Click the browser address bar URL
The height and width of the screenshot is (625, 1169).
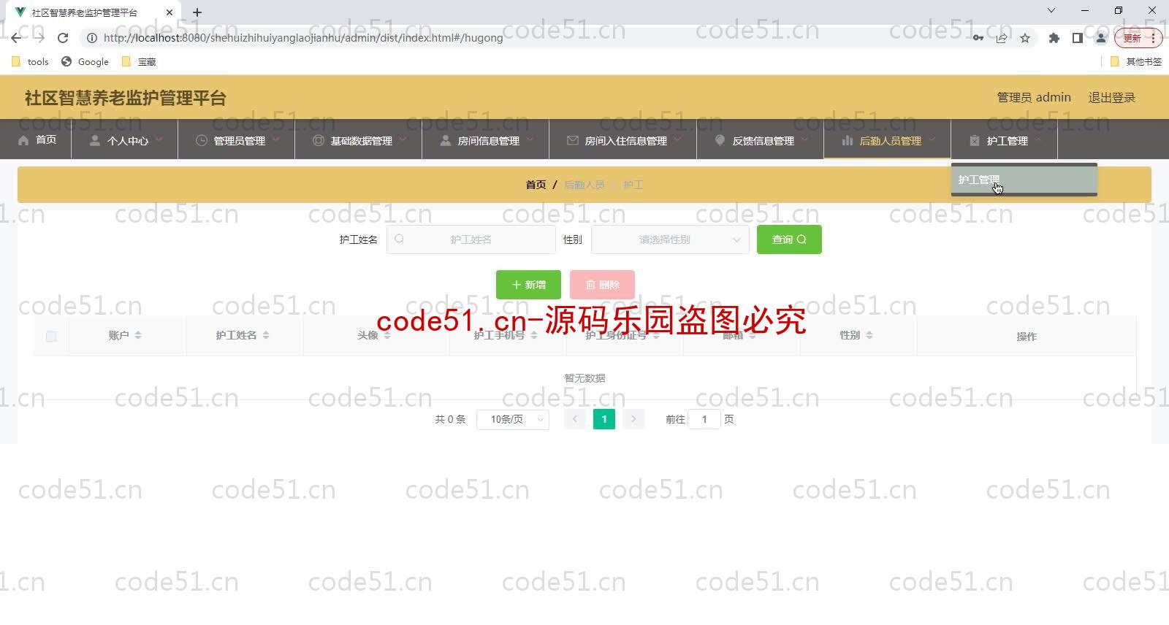point(303,38)
